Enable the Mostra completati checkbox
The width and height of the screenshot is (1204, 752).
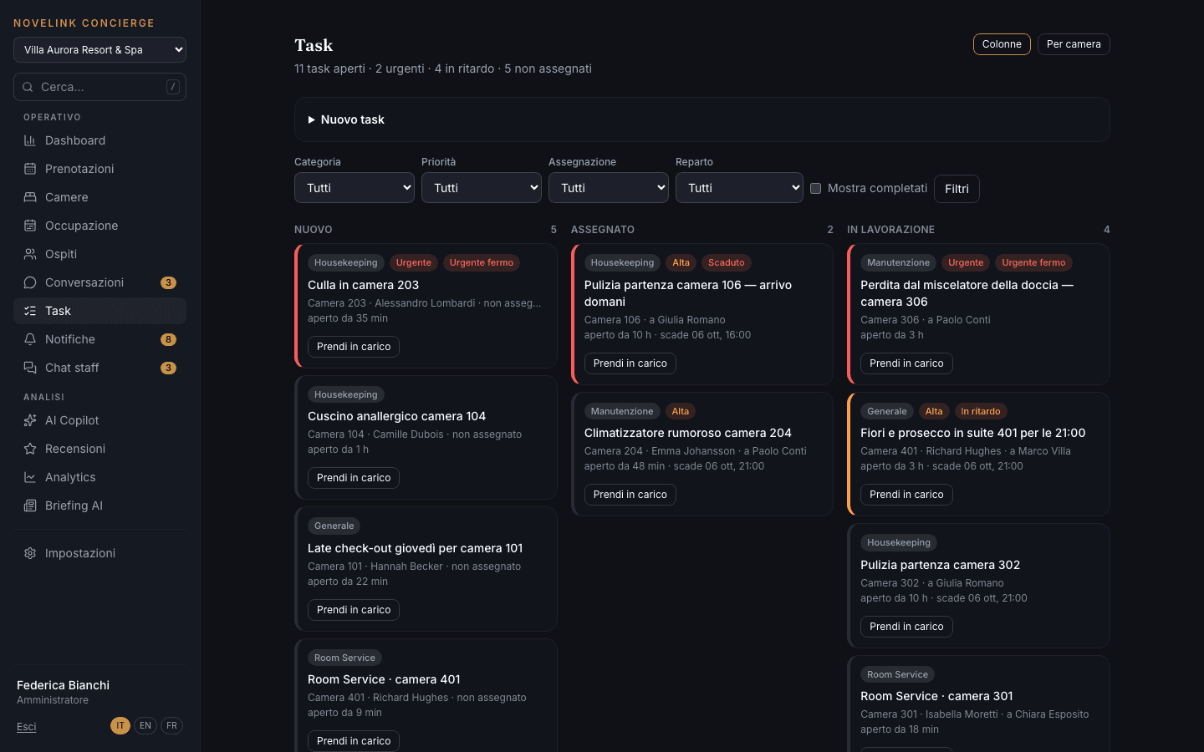click(x=816, y=188)
